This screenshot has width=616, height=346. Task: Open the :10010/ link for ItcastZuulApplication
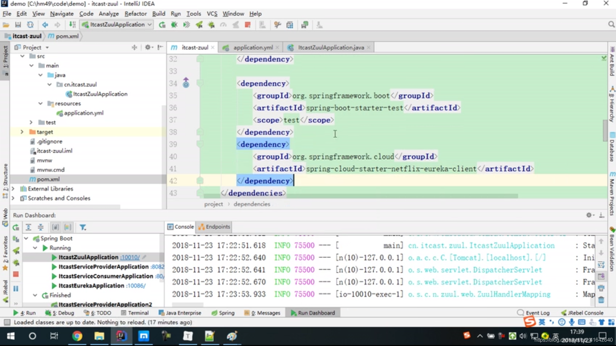(x=130, y=257)
